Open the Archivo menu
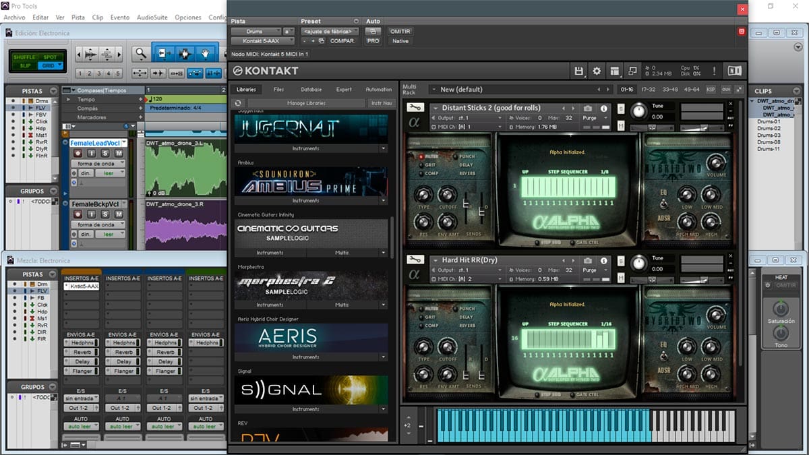809x455 pixels. 14,18
